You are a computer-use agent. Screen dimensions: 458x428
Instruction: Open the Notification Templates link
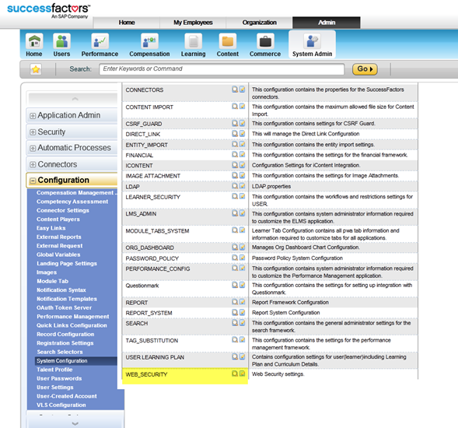pos(67,299)
